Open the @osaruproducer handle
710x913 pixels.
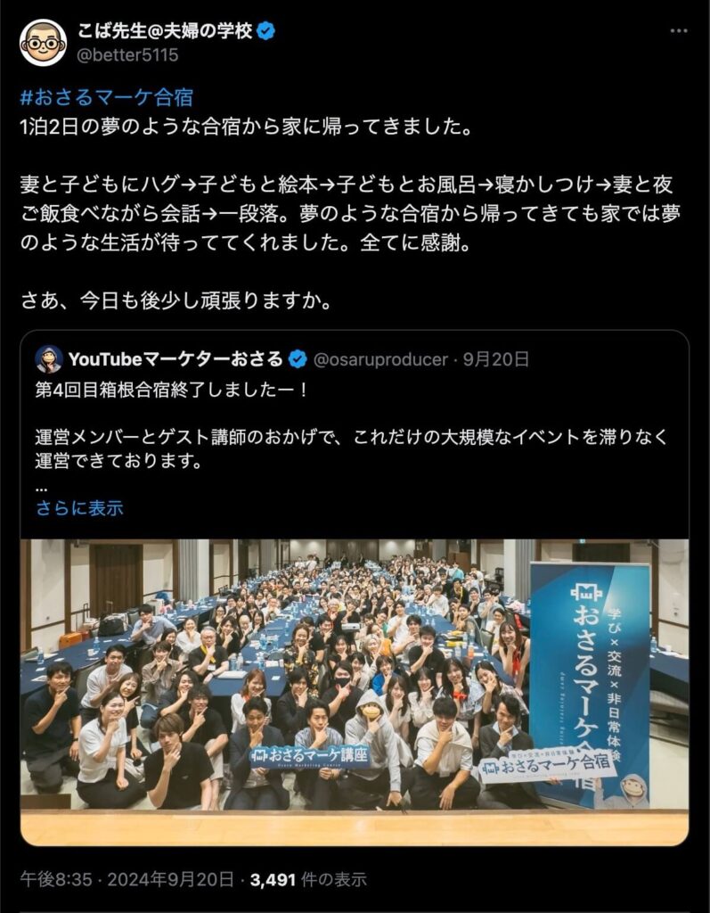click(380, 360)
